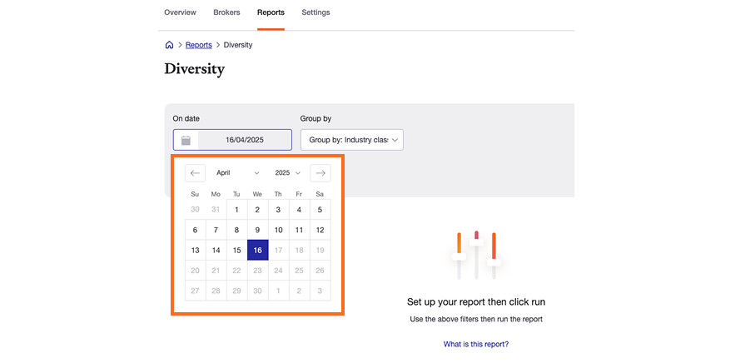This screenshot has height=363, width=750.
Task: Open the Overview tab
Action: pyautogui.click(x=181, y=12)
